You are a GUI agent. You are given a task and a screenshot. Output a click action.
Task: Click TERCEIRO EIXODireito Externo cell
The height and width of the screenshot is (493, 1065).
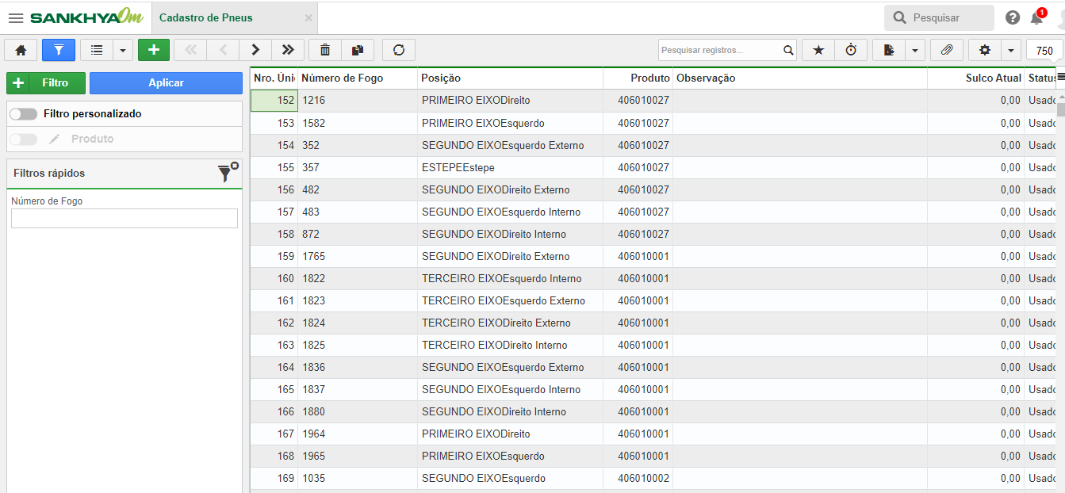510,323
